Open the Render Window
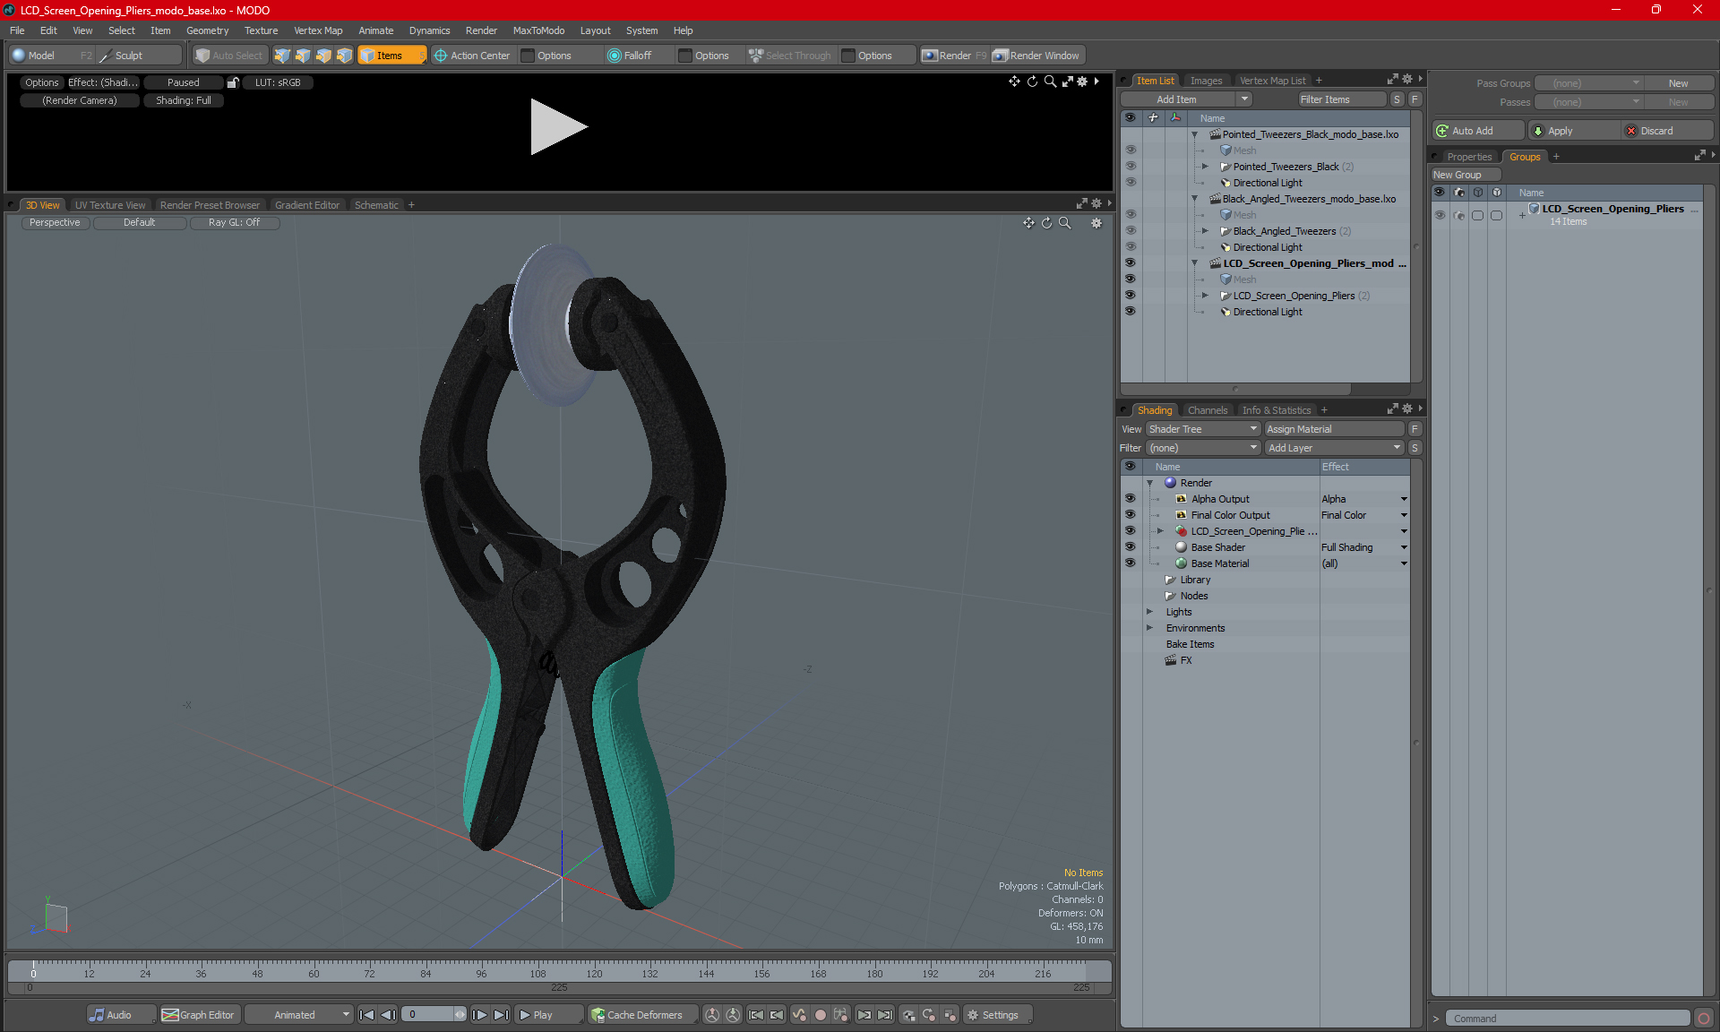Viewport: 1720px width, 1032px height. 1036,56
